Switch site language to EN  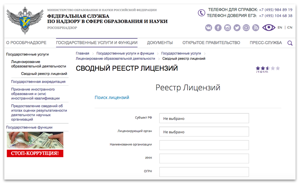point(280,28)
